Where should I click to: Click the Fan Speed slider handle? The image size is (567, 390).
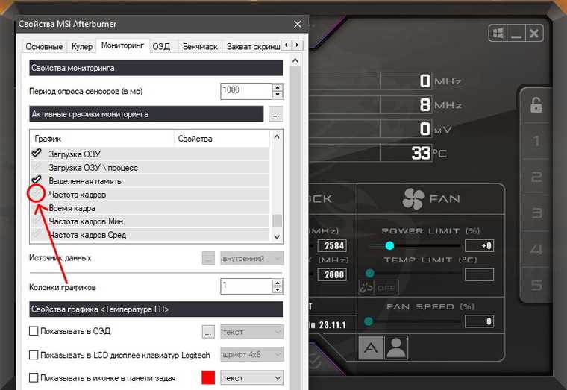pyautogui.click(x=369, y=321)
